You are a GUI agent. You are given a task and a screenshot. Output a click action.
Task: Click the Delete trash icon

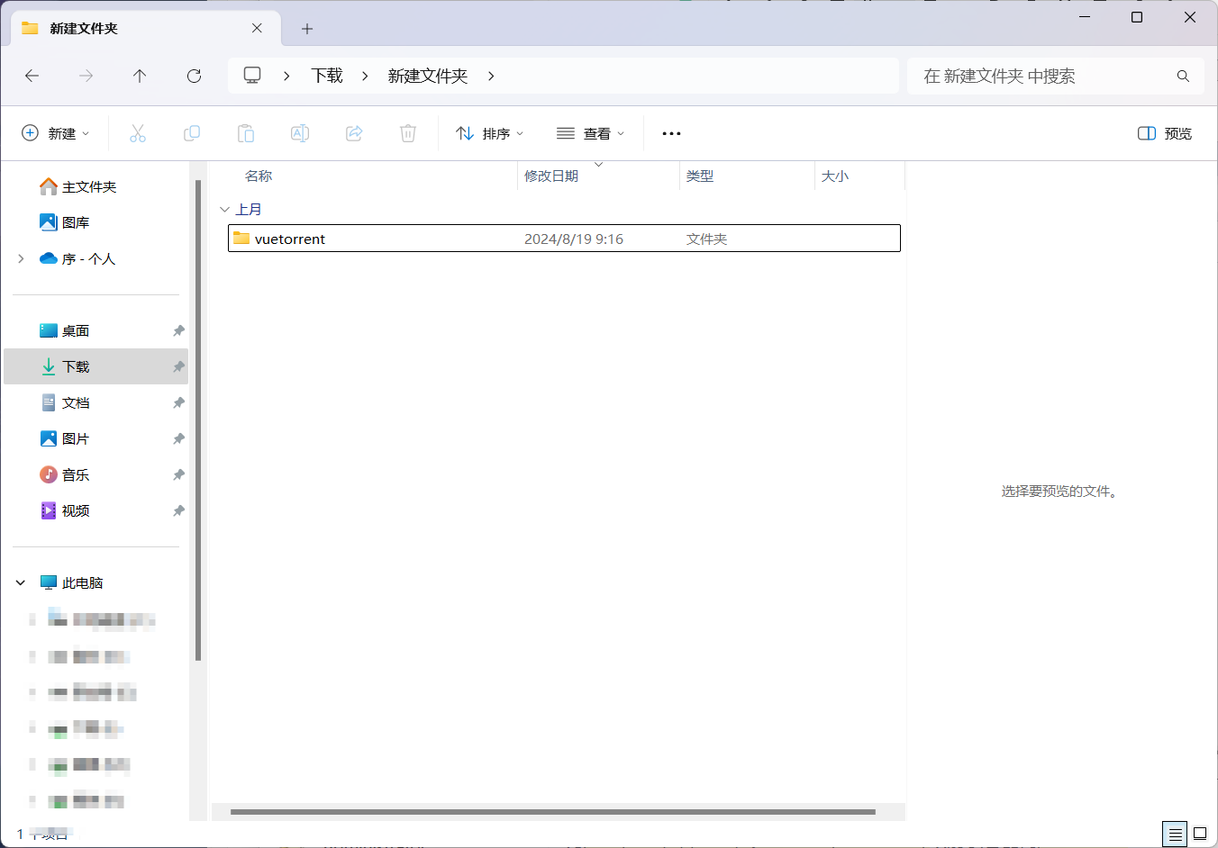pyautogui.click(x=408, y=133)
